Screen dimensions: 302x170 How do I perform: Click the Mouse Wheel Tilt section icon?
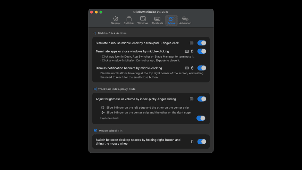[x=95, y=130]
